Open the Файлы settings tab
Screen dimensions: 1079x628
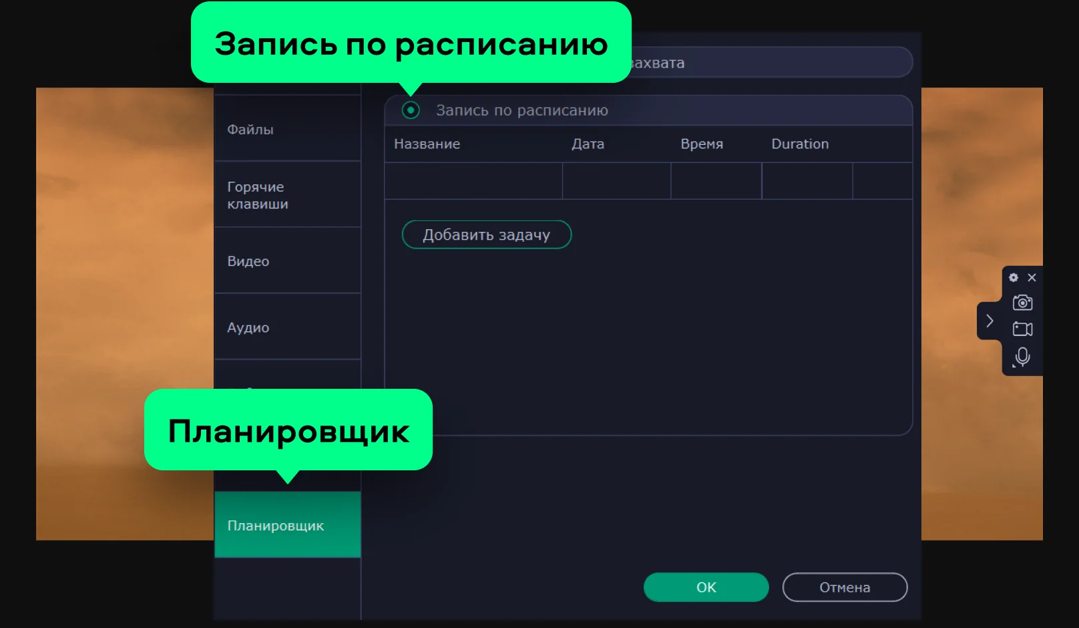click(x=288, y=129)
